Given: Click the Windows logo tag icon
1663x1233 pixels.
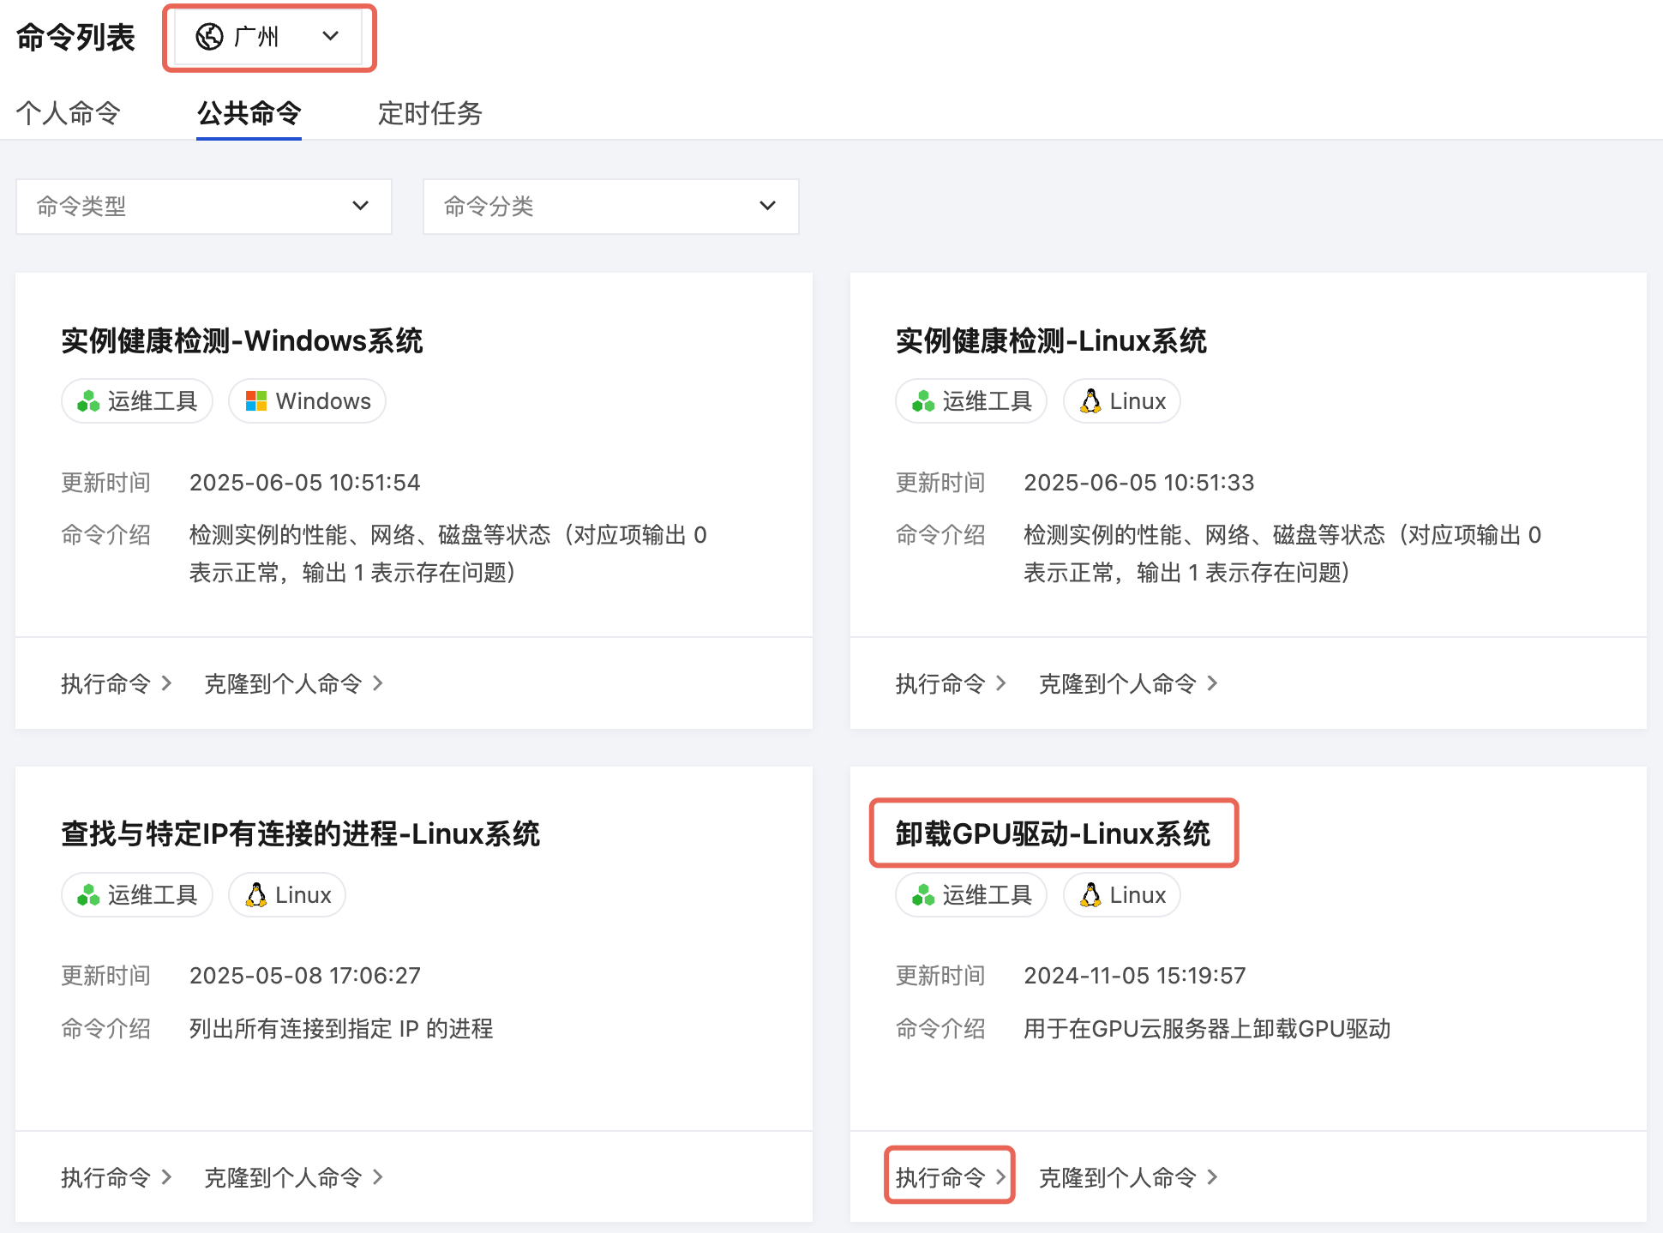Looking at the screenshot, I should pos(256,401).
